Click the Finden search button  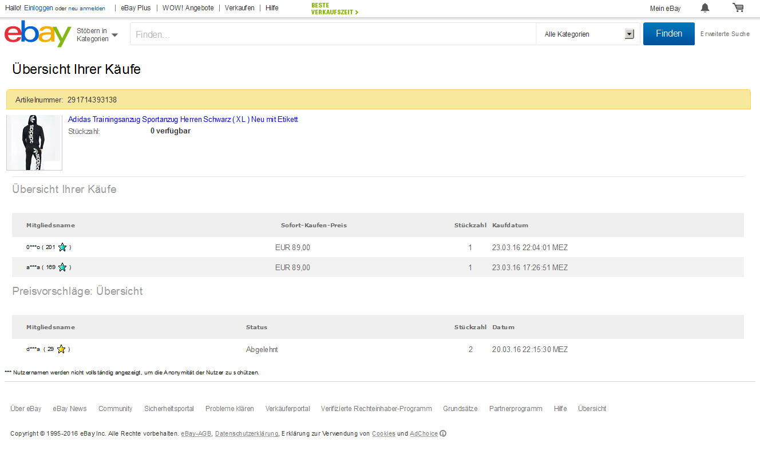(x=669, y=34)
